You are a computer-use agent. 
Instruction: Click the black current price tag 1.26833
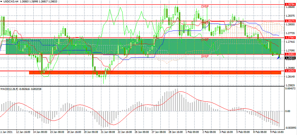tap(289, 58)
